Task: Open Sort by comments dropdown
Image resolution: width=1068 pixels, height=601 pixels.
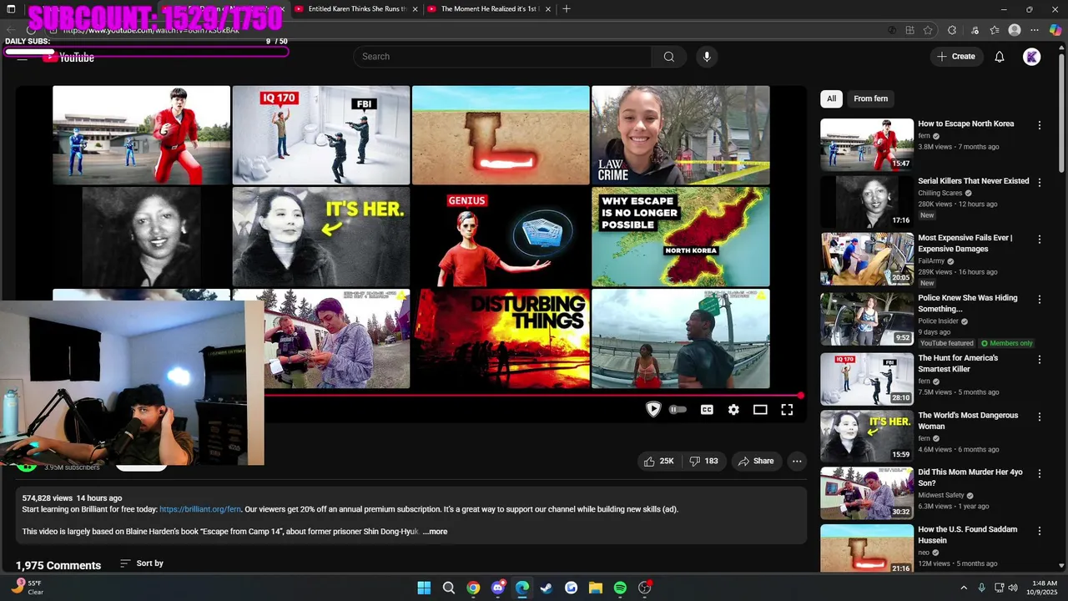Action: click(142, 563)
